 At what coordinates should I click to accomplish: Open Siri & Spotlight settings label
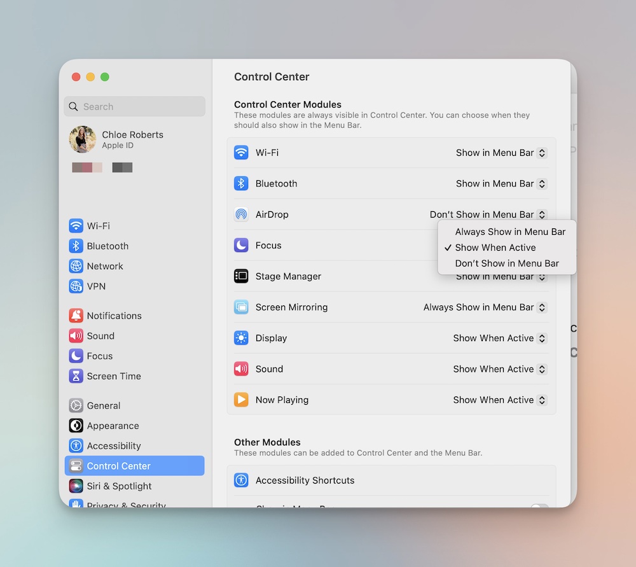click(119, 486)
